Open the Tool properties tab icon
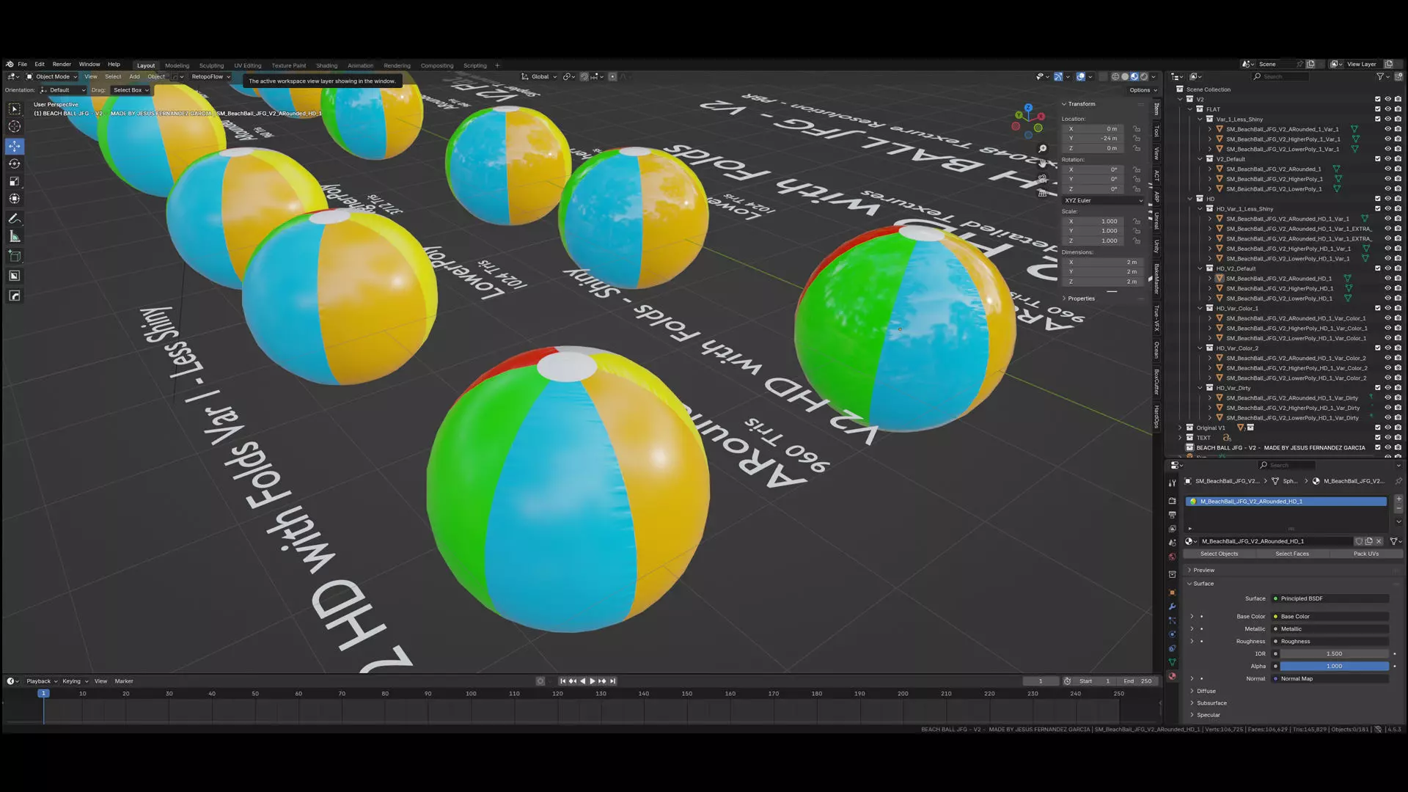1408x792 pixels. 1172,483
